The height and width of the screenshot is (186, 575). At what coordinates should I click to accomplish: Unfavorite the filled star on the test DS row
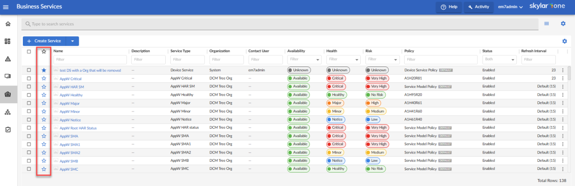click(x=44, y=70)
